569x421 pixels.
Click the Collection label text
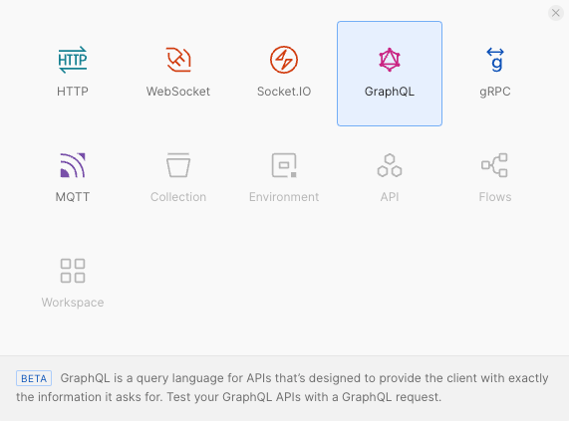[x=178, y=197]
